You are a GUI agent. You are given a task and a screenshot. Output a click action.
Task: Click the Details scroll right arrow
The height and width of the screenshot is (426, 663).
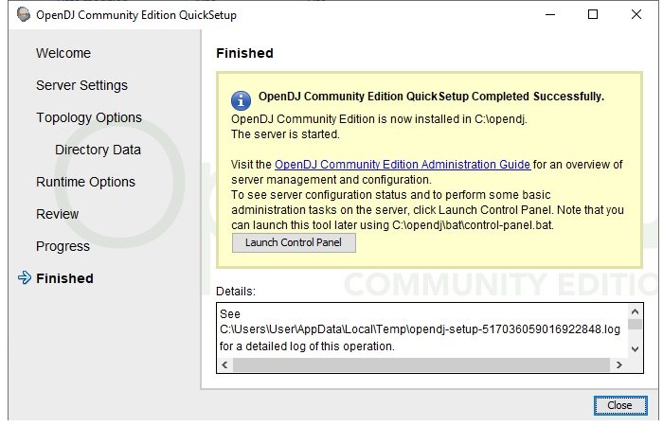pyautogui.click(x=620, y=364)
